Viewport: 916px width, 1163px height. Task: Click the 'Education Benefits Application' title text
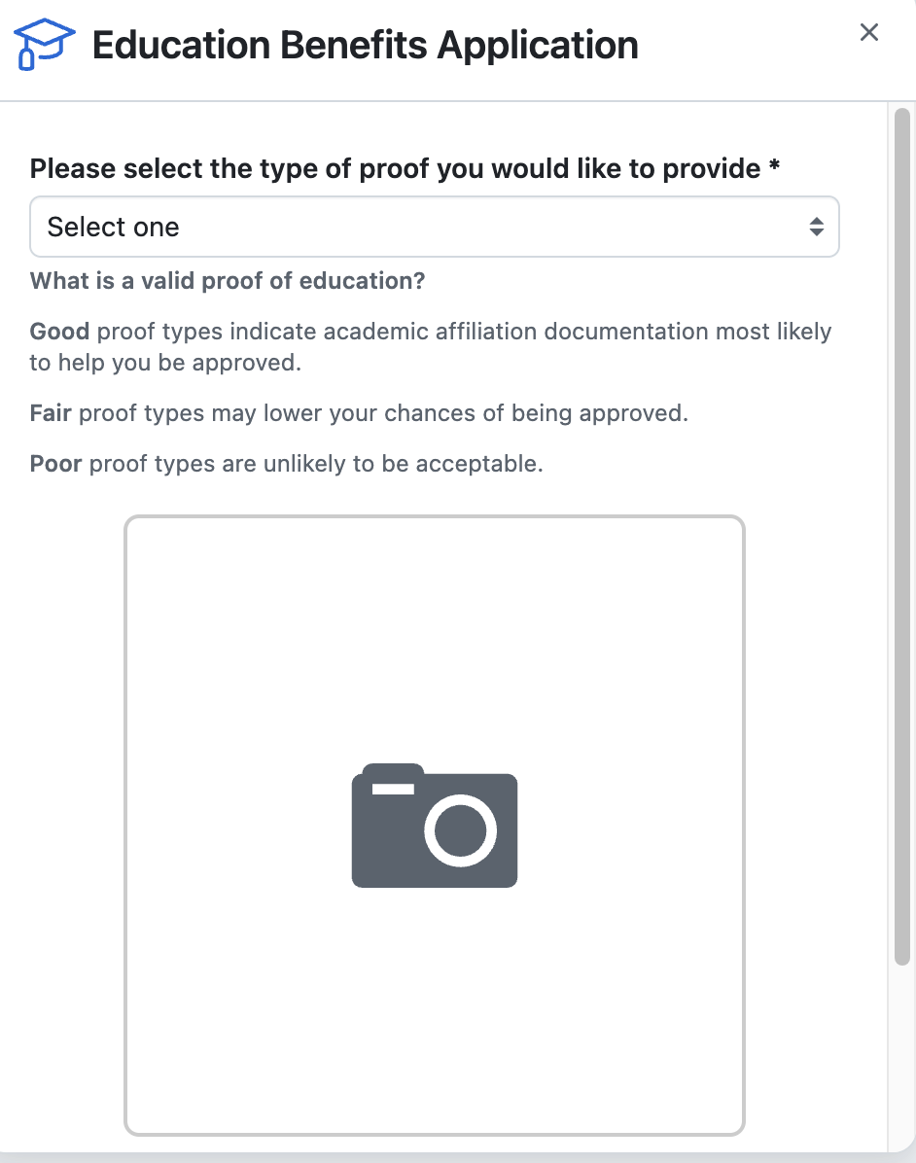(x=365, y=44)
